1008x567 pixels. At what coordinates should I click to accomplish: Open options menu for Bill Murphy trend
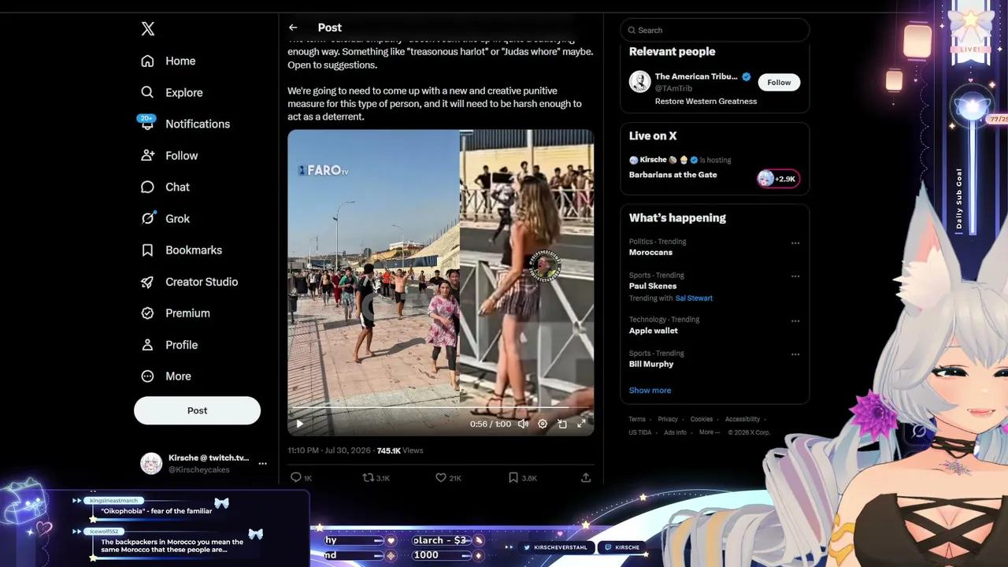tap(795, 354)
